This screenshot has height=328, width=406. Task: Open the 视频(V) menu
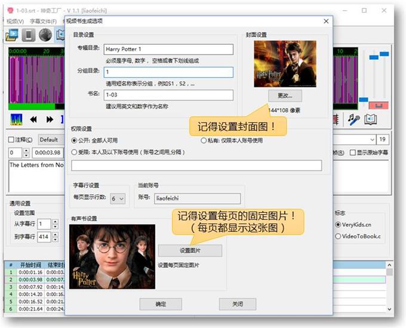tap(16, 22)
